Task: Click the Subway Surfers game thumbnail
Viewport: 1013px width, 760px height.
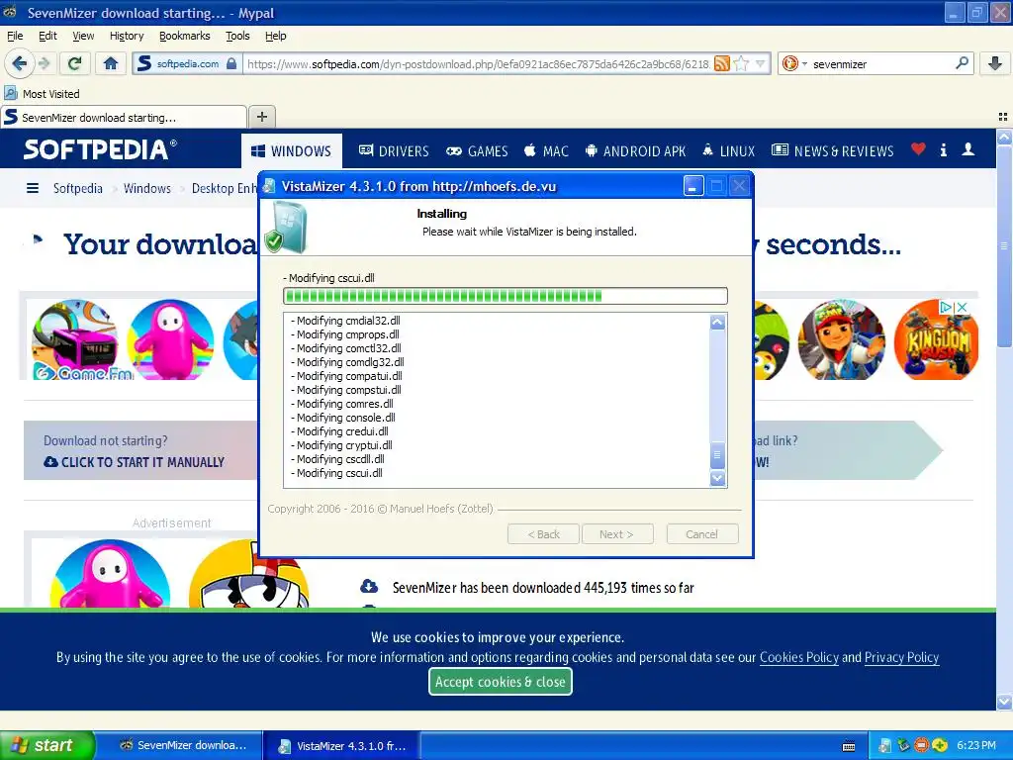Action: [x=841, y=339]
